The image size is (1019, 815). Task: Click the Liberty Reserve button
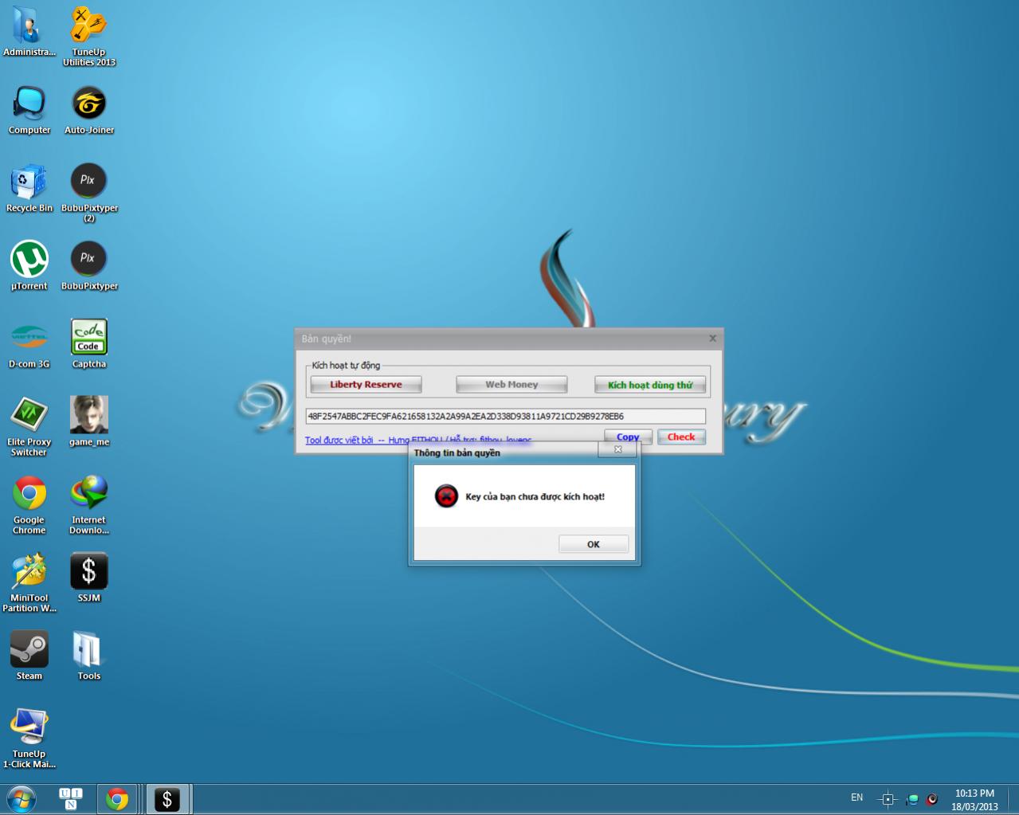(x=366, y=385)
